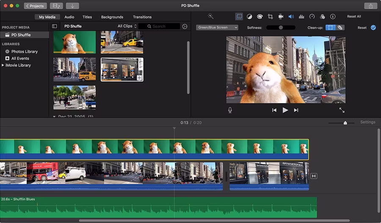Click the magic wand auto-enhance icon
The height and width of the screenshot is (223, 381).
[210, 16]
